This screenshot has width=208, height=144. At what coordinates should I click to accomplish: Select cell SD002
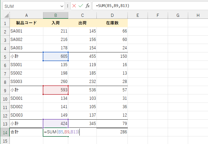pyautogui.click(x=26, y=107)
